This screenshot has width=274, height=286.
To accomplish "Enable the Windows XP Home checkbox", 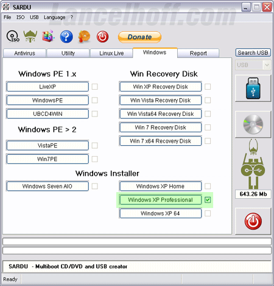I will pos(208,186).
